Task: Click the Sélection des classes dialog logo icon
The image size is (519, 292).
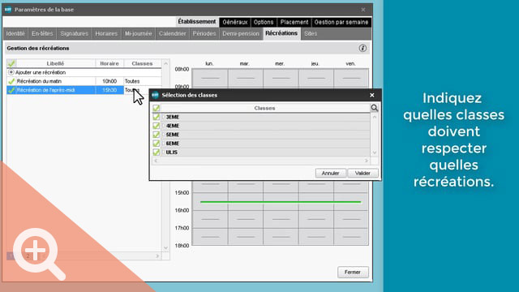Action: click(x=155, y=95)
